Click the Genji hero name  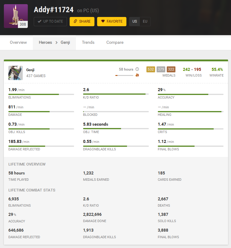click(x=30, y=70)
